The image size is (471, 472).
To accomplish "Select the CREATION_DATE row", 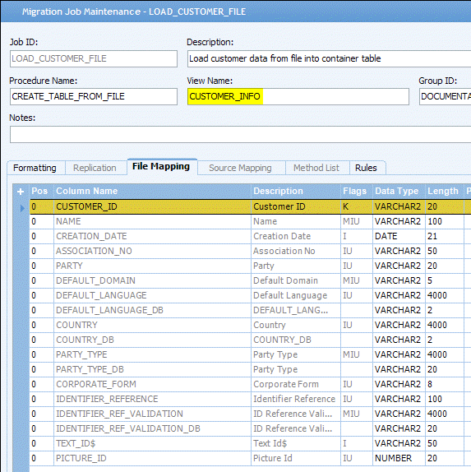I will pos(250,236).
